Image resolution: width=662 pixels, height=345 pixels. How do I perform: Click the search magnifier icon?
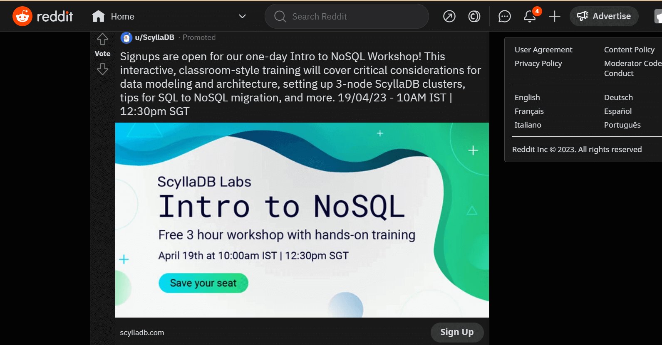tap(280, 16)
